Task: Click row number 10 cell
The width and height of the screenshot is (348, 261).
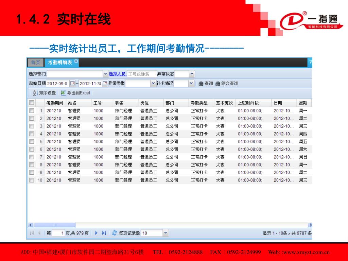Action: tap(40, 180)
